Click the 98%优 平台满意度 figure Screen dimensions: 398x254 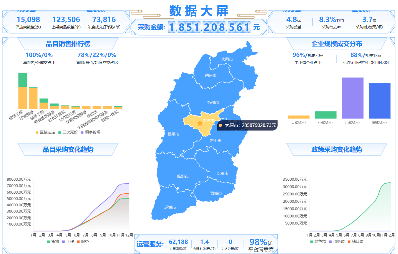[261, 242]
